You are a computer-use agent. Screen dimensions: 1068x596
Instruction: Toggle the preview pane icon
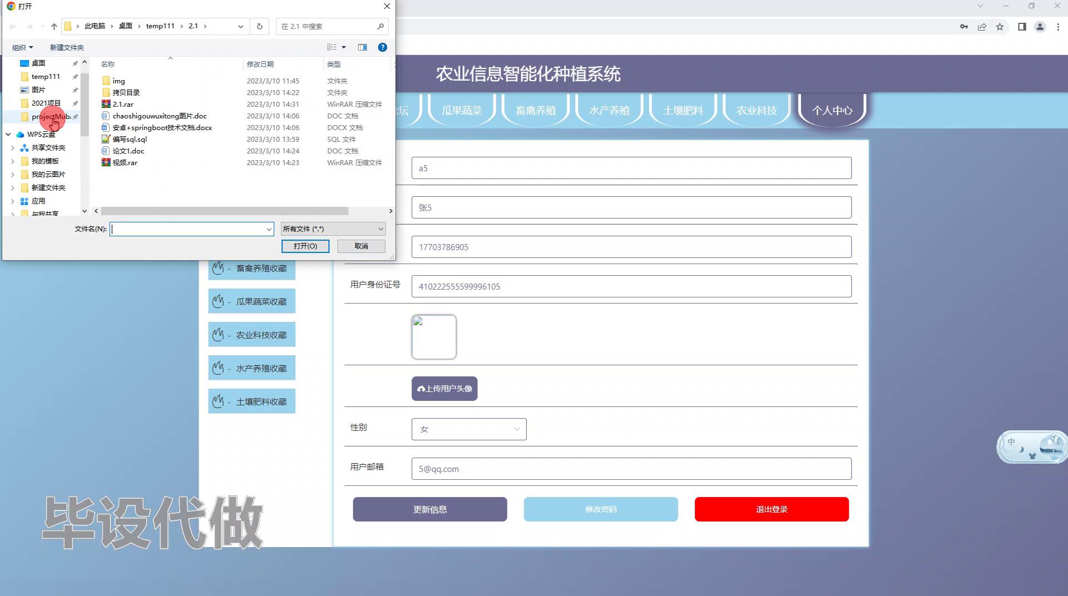pos(363,47)
